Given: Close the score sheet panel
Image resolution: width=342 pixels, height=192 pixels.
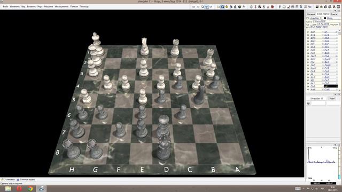Looking at the screenshot, I should pyautogui.click(x=339, y=11).
